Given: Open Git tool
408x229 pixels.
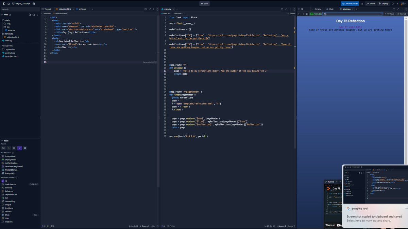Looking at the screenshot, I should pos(5,198).
